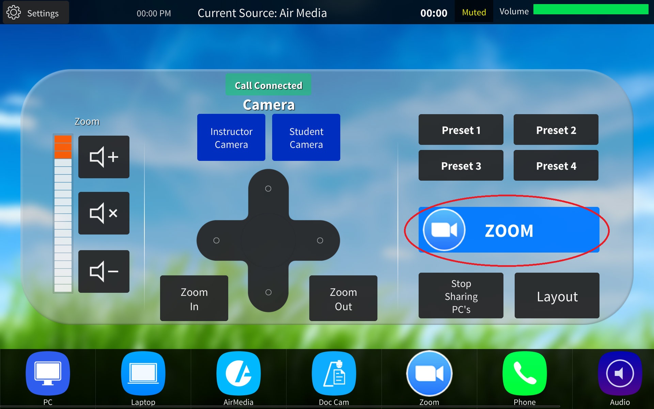654x409 pixels.
Task: Lower Zoom volume with speaker minus button
Action: [x=104, y=271]
